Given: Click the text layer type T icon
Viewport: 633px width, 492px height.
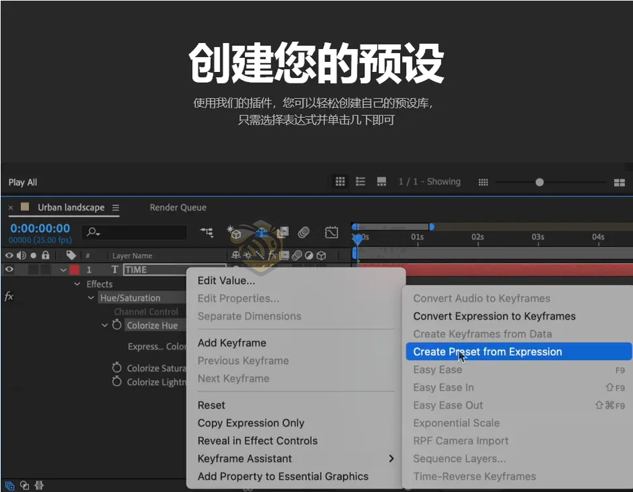Looking at the screenshot, I should pyautogui.click(x=114, y=269).
